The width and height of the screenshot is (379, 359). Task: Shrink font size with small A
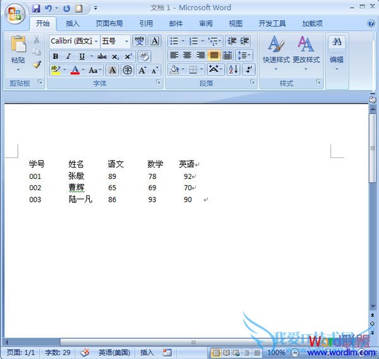(x=155, y=70)
